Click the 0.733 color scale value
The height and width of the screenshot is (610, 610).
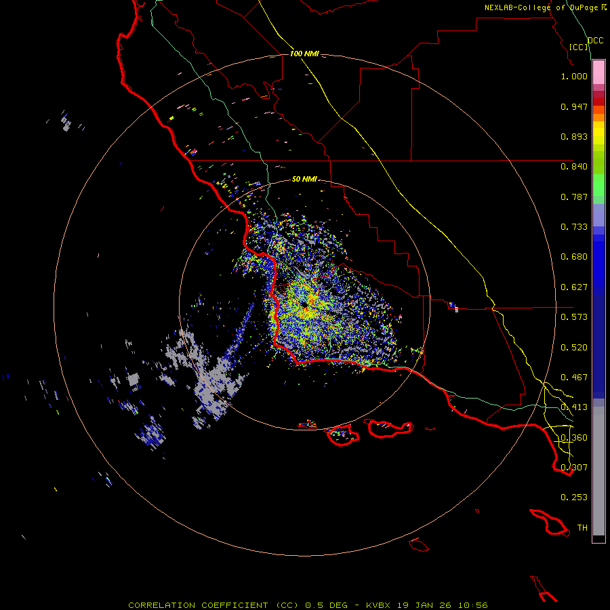point(574,227)
